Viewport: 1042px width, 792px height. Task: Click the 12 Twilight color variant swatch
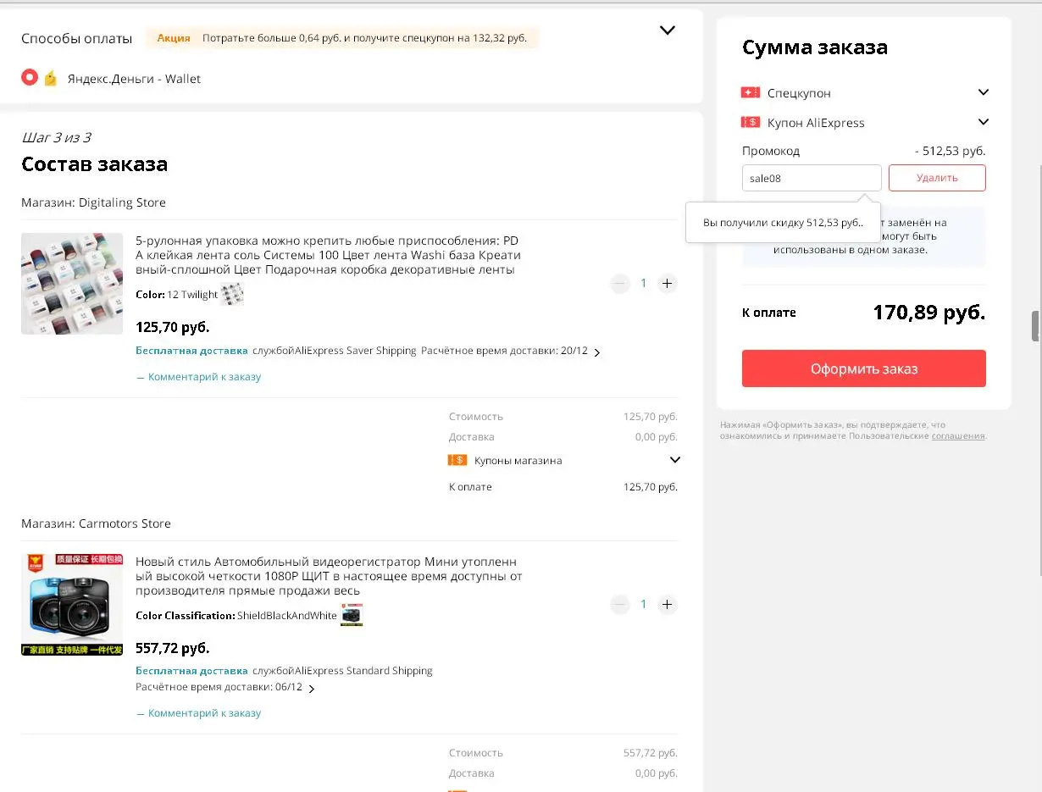pyautogui.click(x=232, y=294)
